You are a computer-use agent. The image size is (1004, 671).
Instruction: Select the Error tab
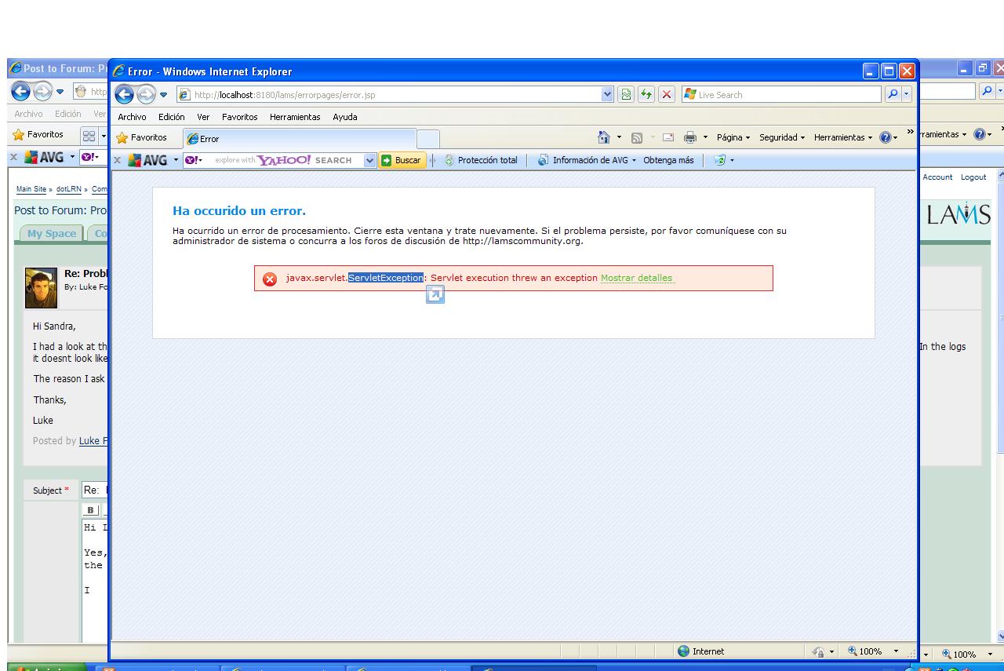click(x=298, y=139)
